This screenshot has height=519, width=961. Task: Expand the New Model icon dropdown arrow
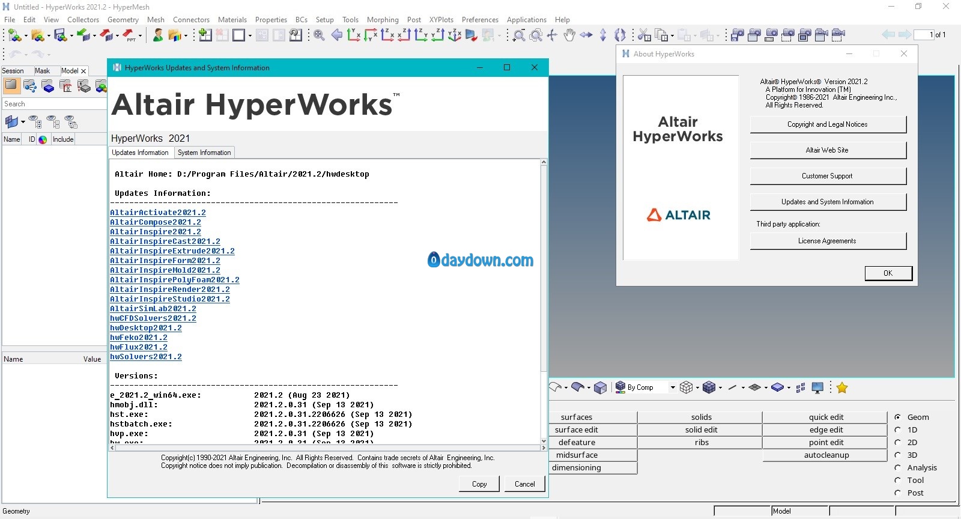25,36
